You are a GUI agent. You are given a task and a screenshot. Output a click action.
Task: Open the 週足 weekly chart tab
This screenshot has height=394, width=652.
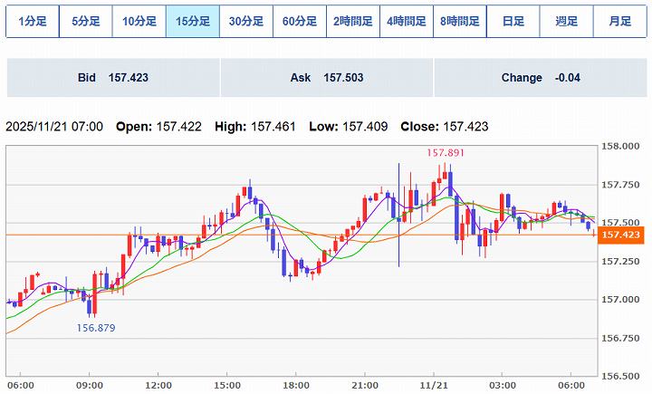pos(566,21)
